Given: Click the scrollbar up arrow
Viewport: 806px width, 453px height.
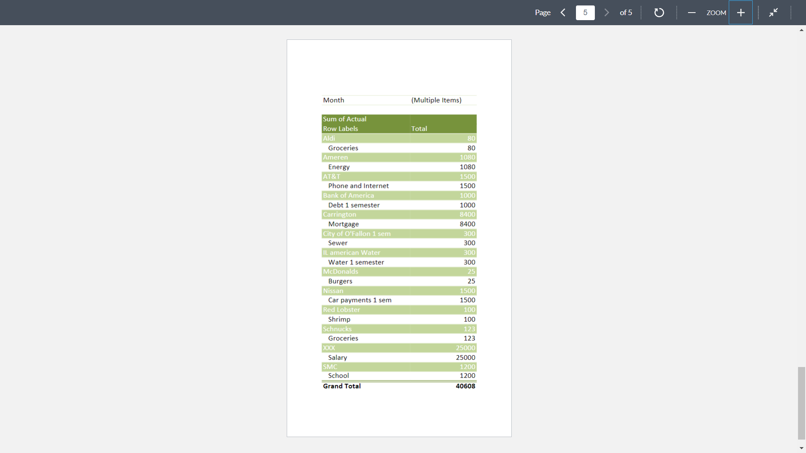Looking at the screenshot, I should point(801,30).
